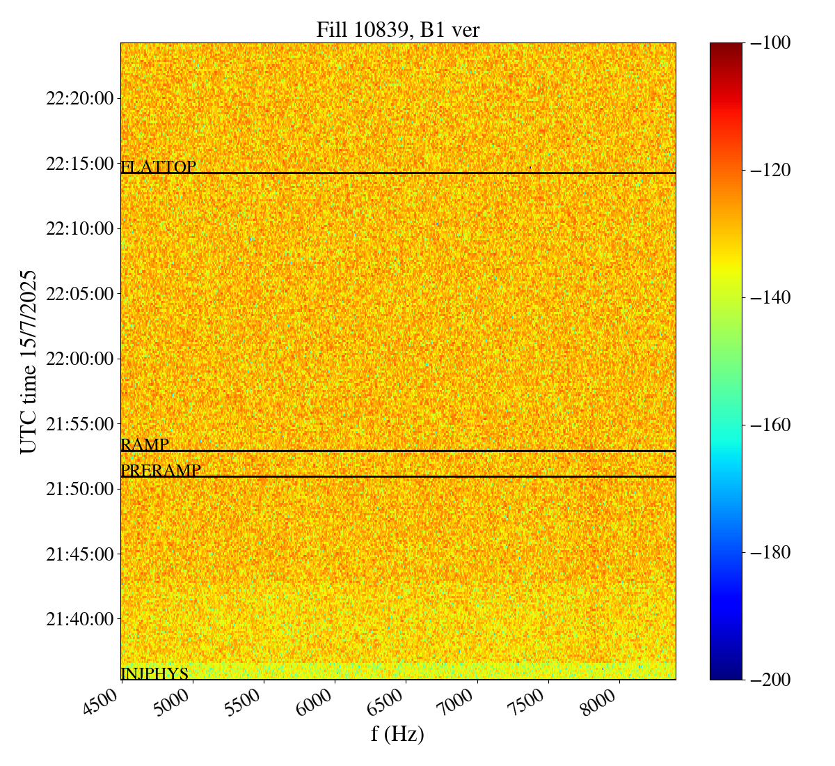Select the PRERAMP marker label

coord(160,471)
